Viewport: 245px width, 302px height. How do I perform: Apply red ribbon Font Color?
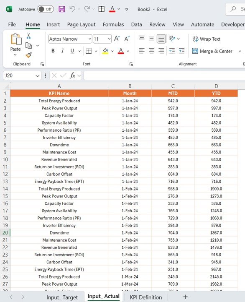pos(120,51)
